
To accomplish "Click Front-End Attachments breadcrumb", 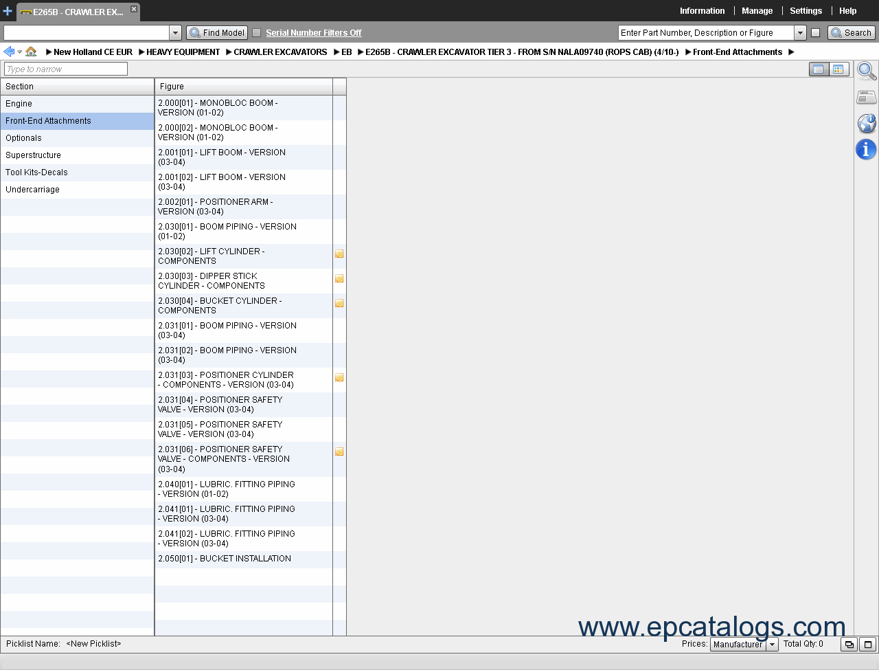I will click(738, 52).
